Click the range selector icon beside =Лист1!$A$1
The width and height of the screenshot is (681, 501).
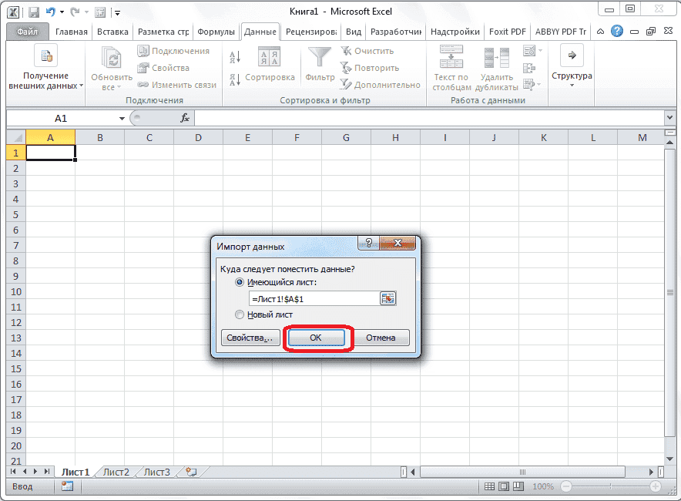click(389, 298)
